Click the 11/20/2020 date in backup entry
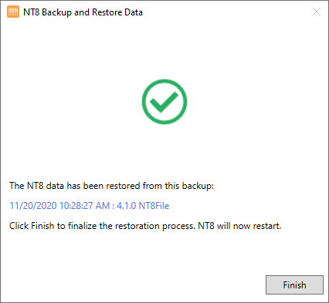 click(x=33, y=206)
